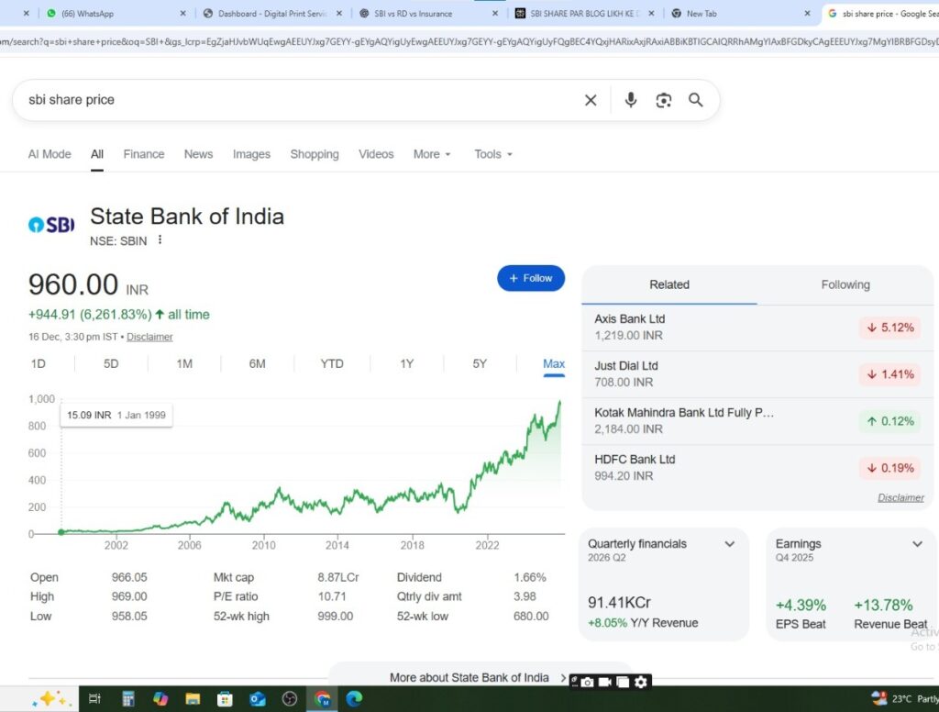
Task: Open Outlook from the taskbar
Action: tap(257, 698)
